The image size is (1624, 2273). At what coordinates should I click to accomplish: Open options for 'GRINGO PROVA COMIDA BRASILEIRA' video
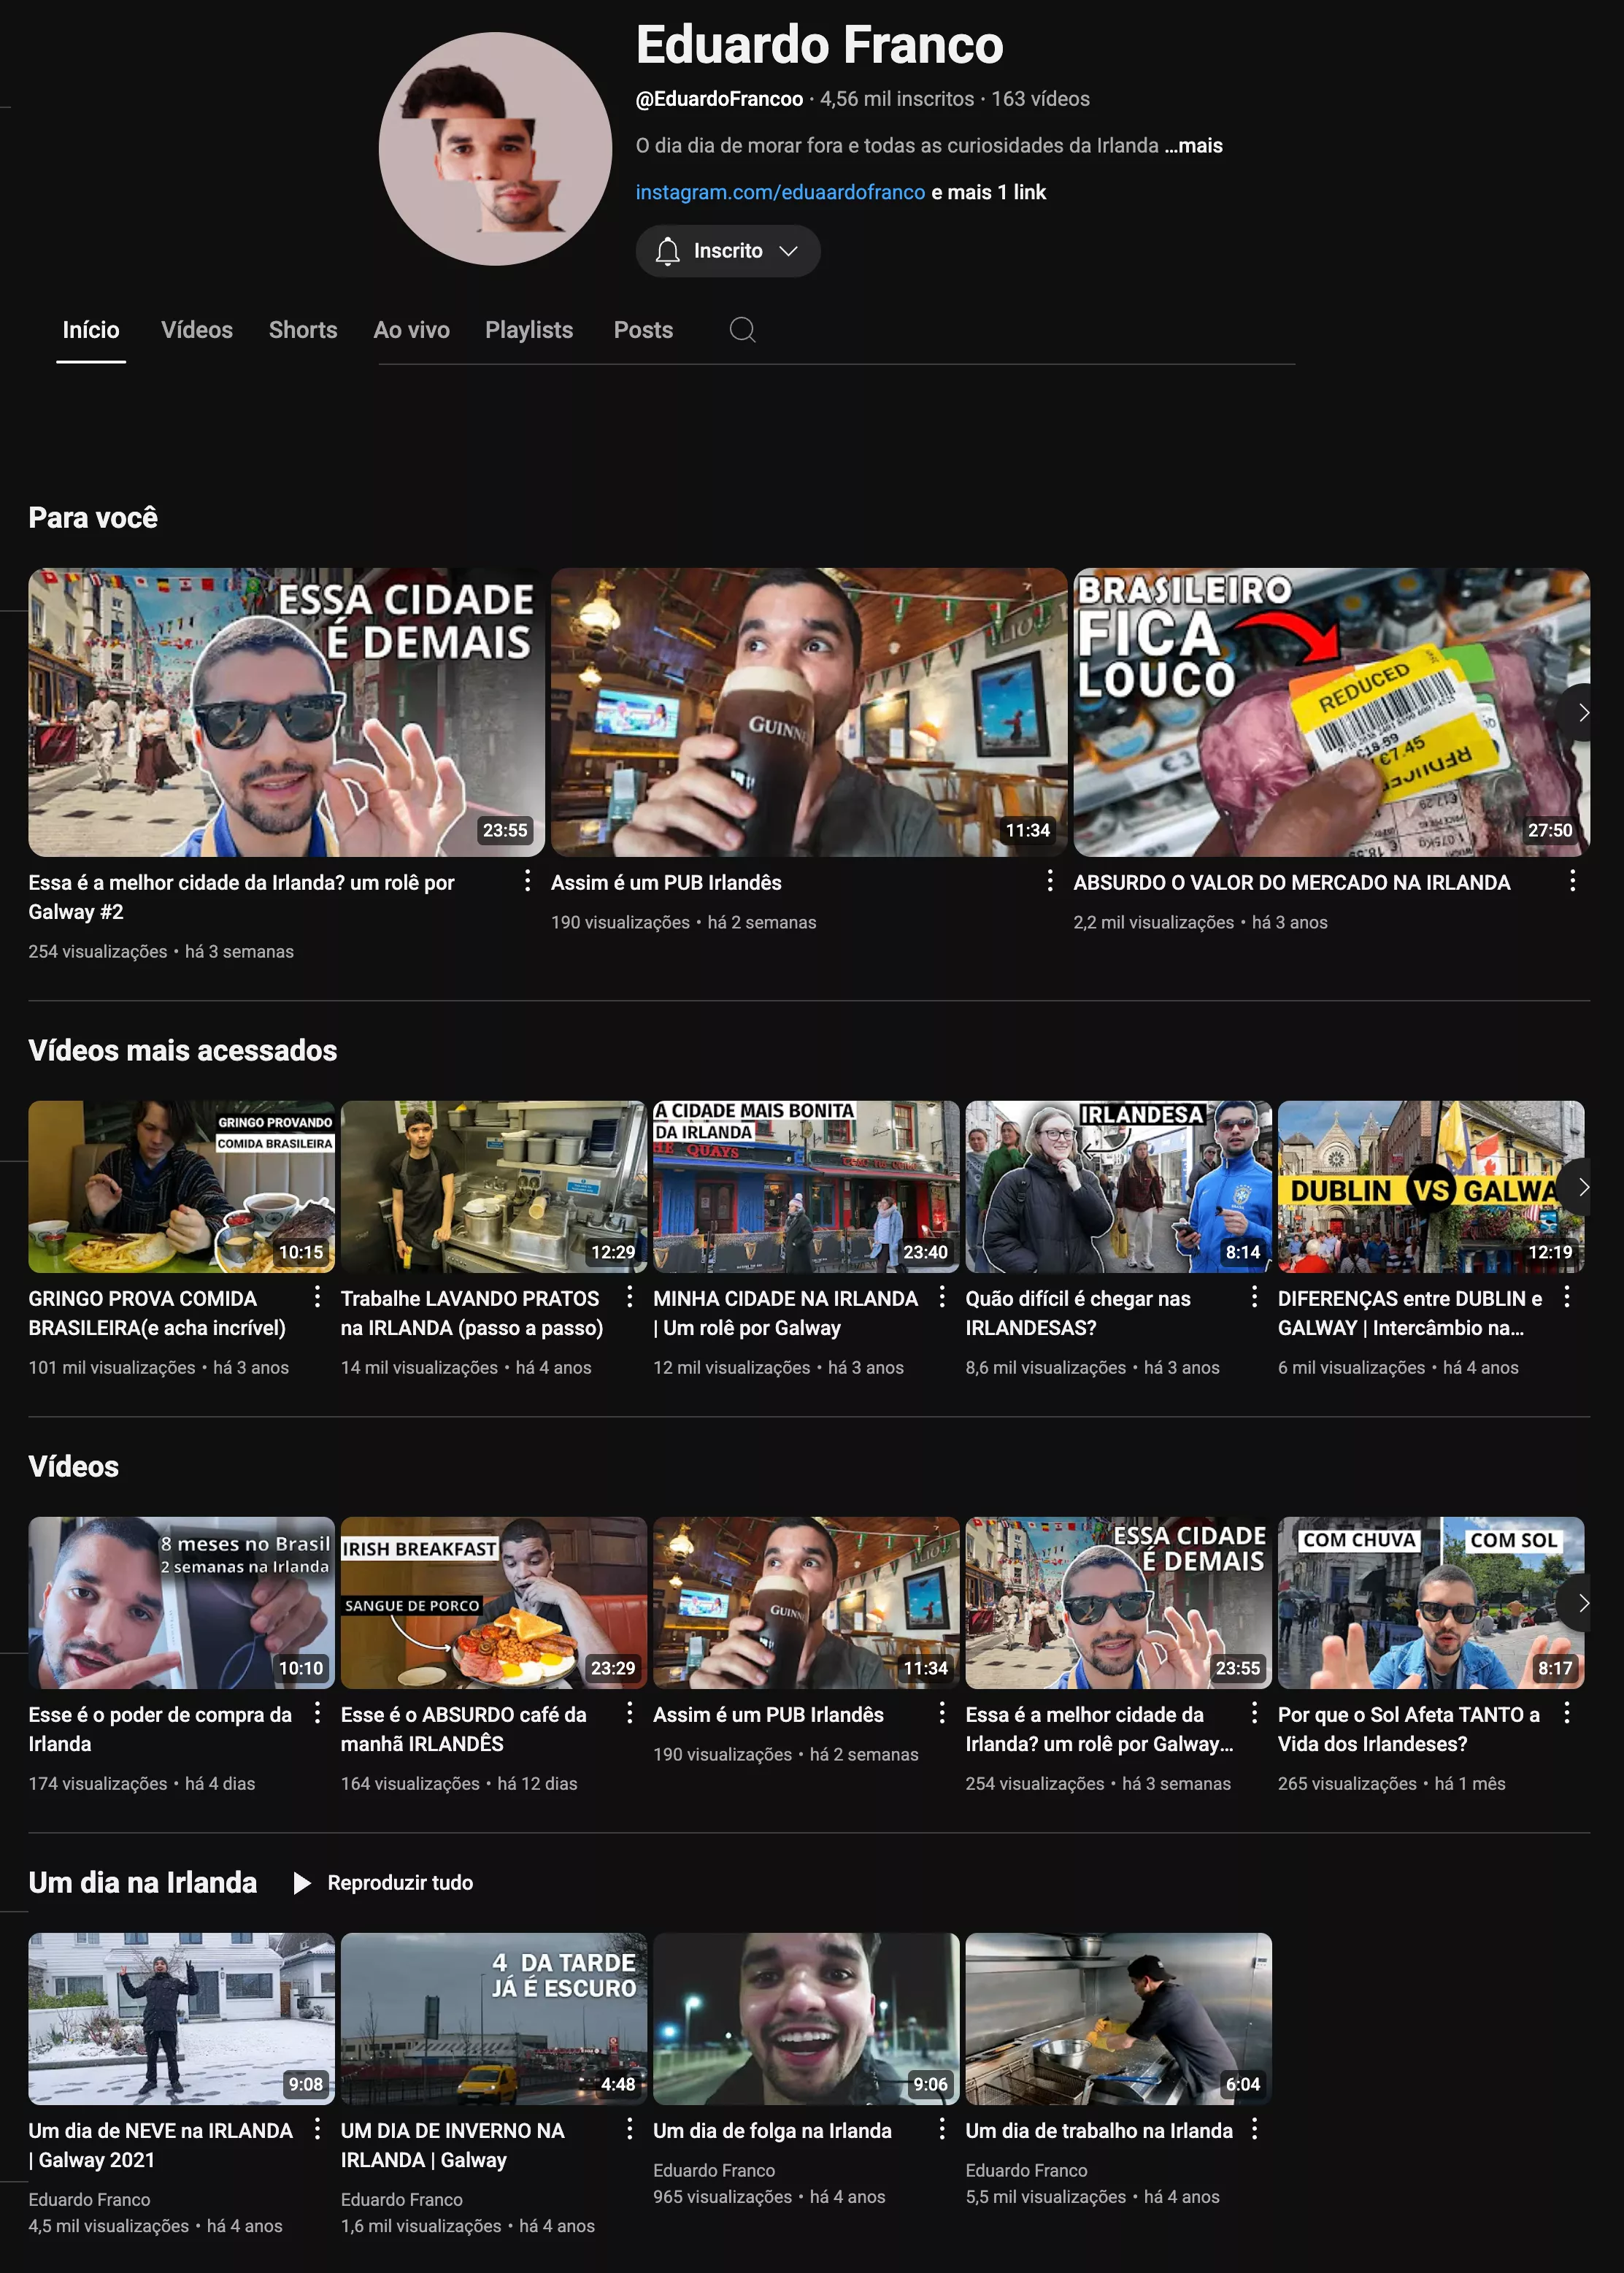(x=317, y=1297)
